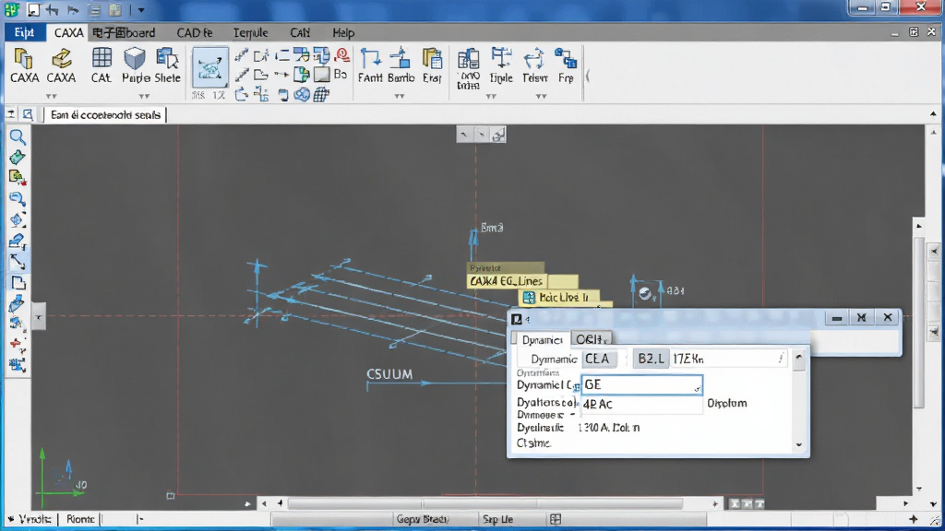Screen dimensions: 945x531
Task: Open the Temule ribbon tab
Action: click(251, 32)
